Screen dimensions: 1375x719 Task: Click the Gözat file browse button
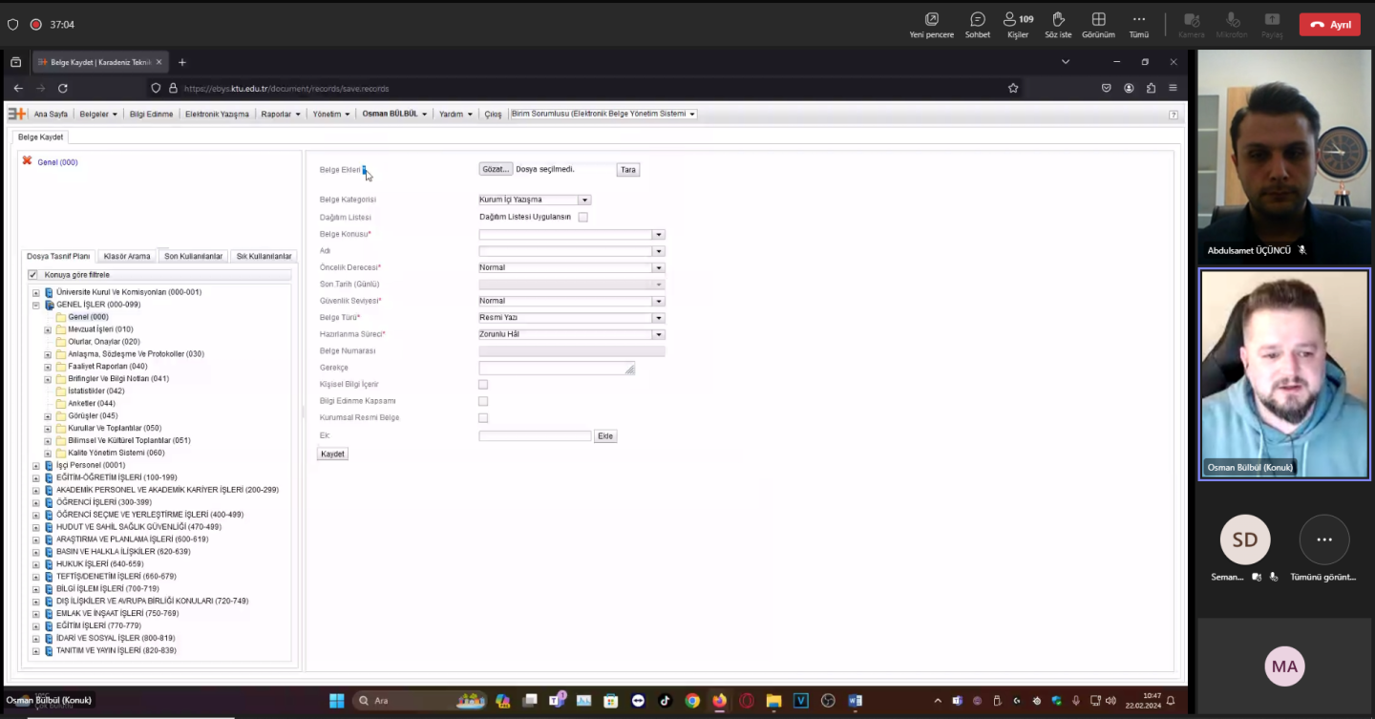496,169
